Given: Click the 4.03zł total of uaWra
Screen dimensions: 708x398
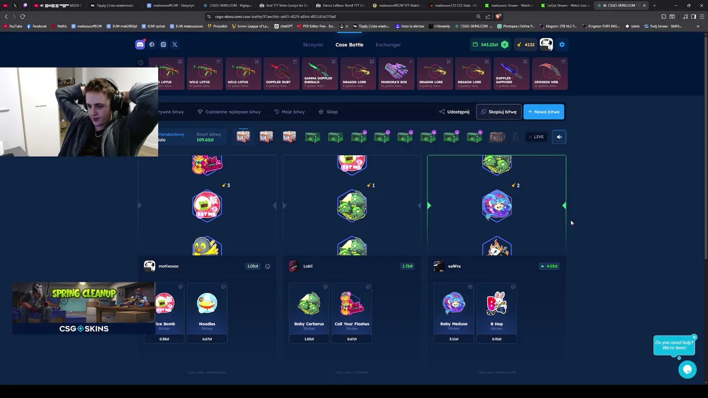Looking at the screenshot, I should pyautogui.click(x=549, y=266).
